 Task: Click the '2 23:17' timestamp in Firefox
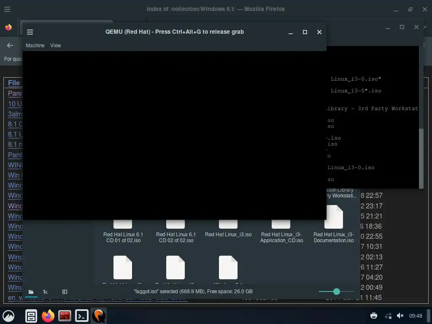[x=371, y=206]
